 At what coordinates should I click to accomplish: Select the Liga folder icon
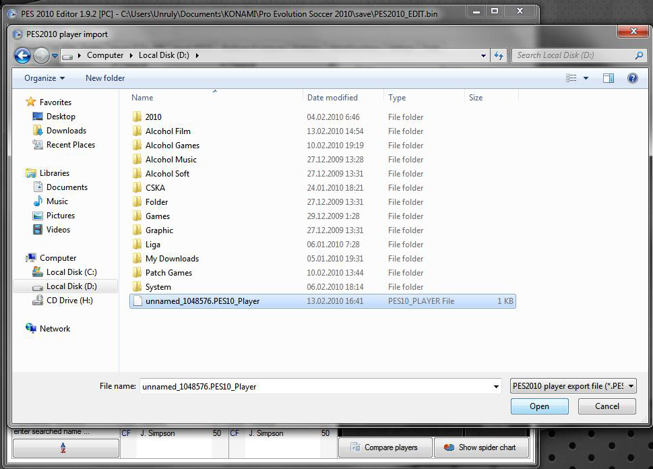137,244
